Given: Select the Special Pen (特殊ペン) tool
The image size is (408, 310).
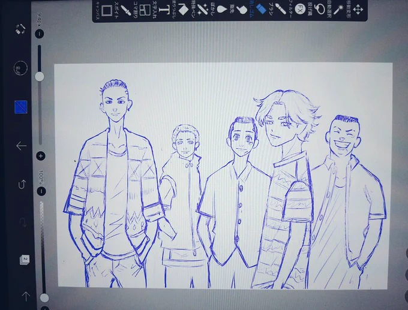Looking at the screenshot, I should tap(200, 10).
